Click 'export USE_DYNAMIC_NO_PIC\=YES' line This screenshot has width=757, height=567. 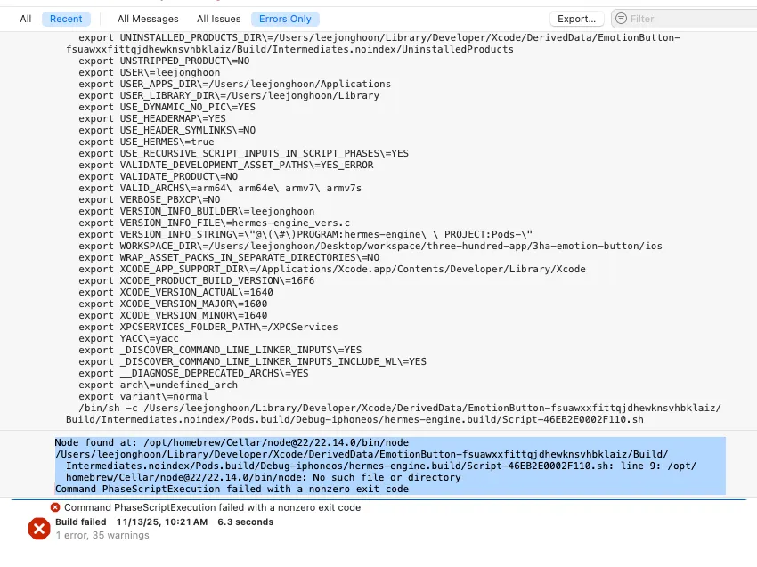click(167, 107)
